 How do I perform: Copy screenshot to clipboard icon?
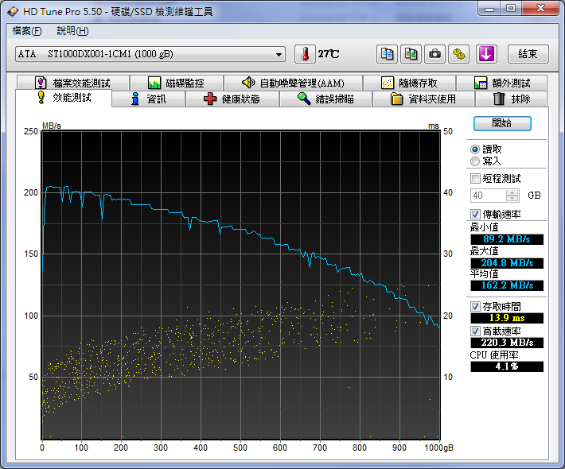point(411,54)
